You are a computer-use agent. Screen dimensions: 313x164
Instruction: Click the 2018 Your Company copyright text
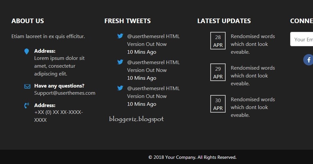[192, 157]
